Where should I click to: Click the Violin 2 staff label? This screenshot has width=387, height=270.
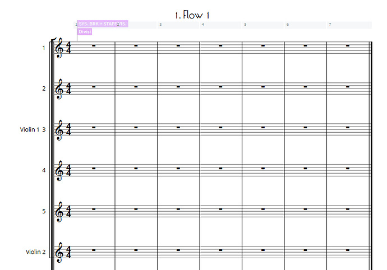tap(35, 252)
